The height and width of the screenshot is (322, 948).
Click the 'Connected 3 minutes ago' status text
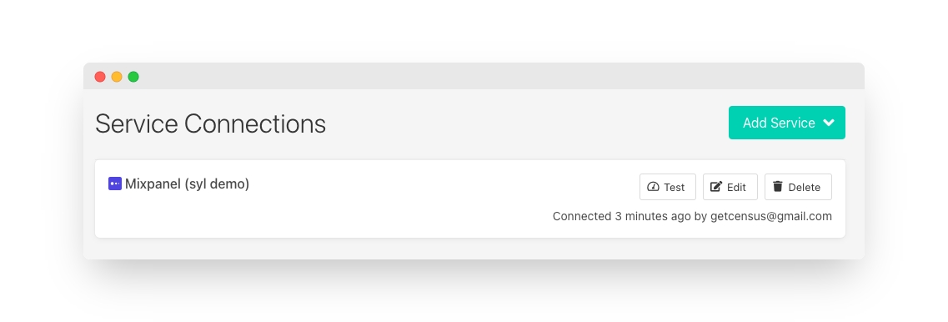click(621, 216)
